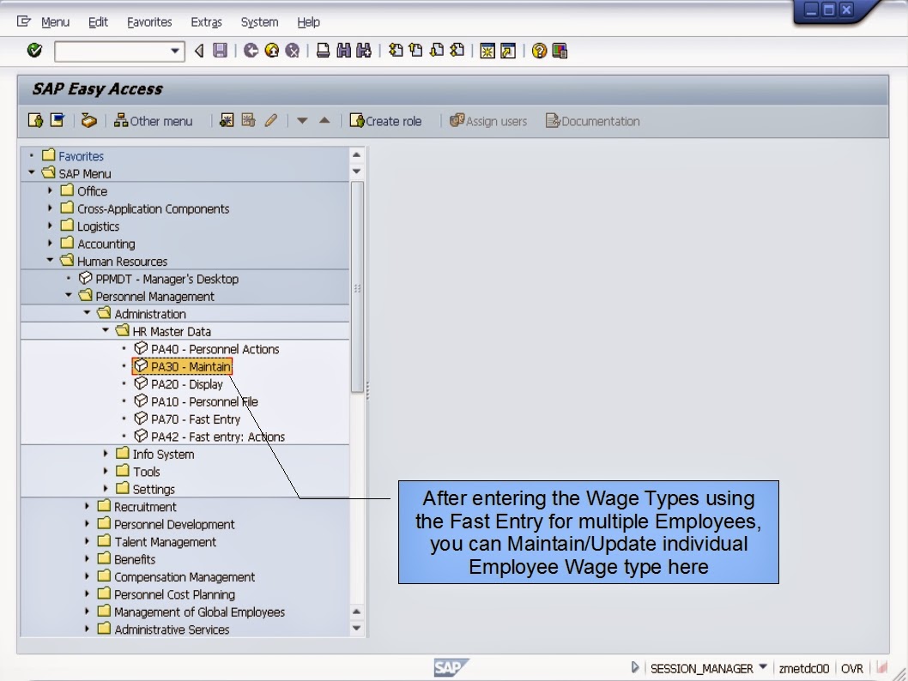Select PA30 - Maintain transaction
The image size is (908, 681).
click(182, 366)
